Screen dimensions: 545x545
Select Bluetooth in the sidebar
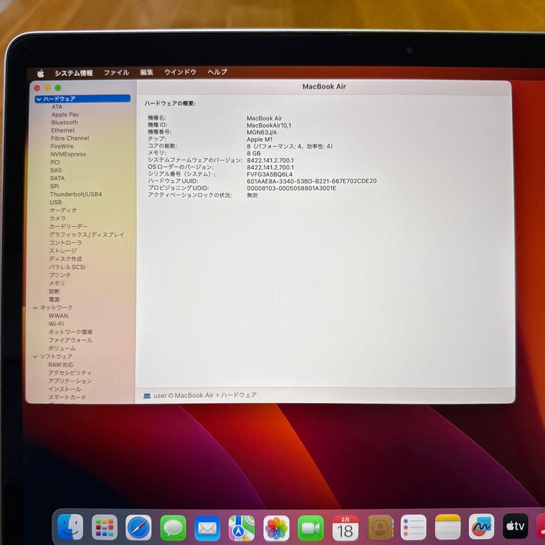point(65,123)
